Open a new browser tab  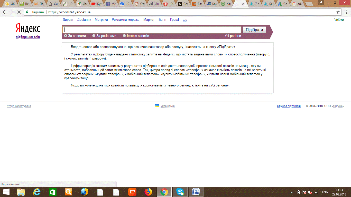click(x=309, y=4)
